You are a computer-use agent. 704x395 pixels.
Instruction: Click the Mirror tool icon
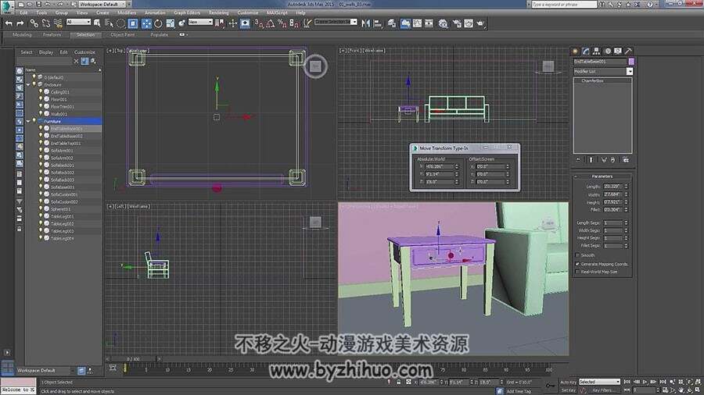click(366, 23)
